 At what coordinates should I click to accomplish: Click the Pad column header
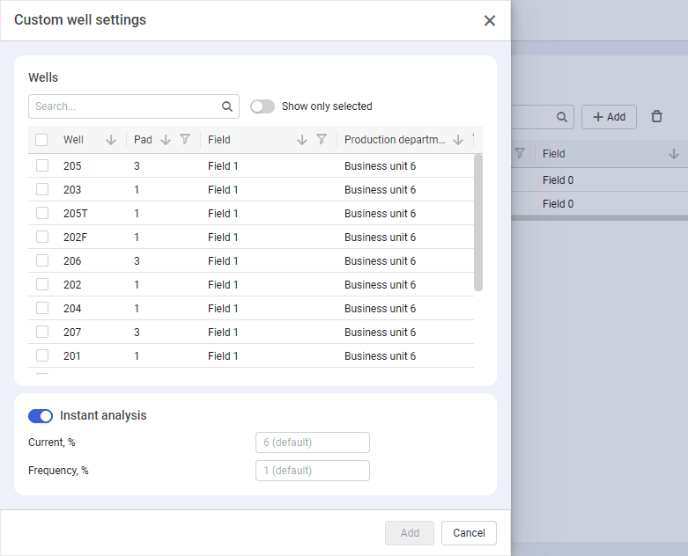click(143, 140)
